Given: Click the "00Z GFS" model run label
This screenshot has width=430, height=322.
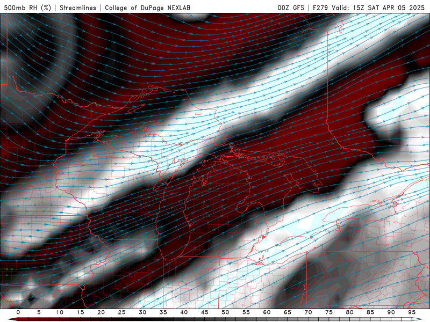Looking at the screenshot, I should pos(291,8).
